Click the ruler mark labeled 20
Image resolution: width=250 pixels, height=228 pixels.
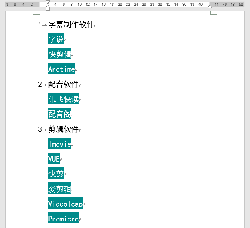[120, 5]
